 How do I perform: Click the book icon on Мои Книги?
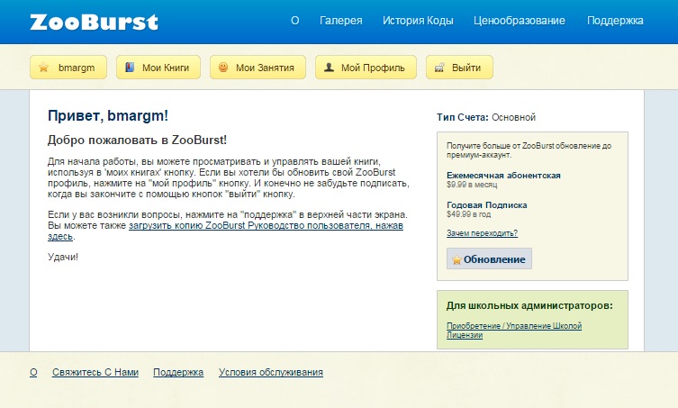pyautogui.click(x=130, y=68)
